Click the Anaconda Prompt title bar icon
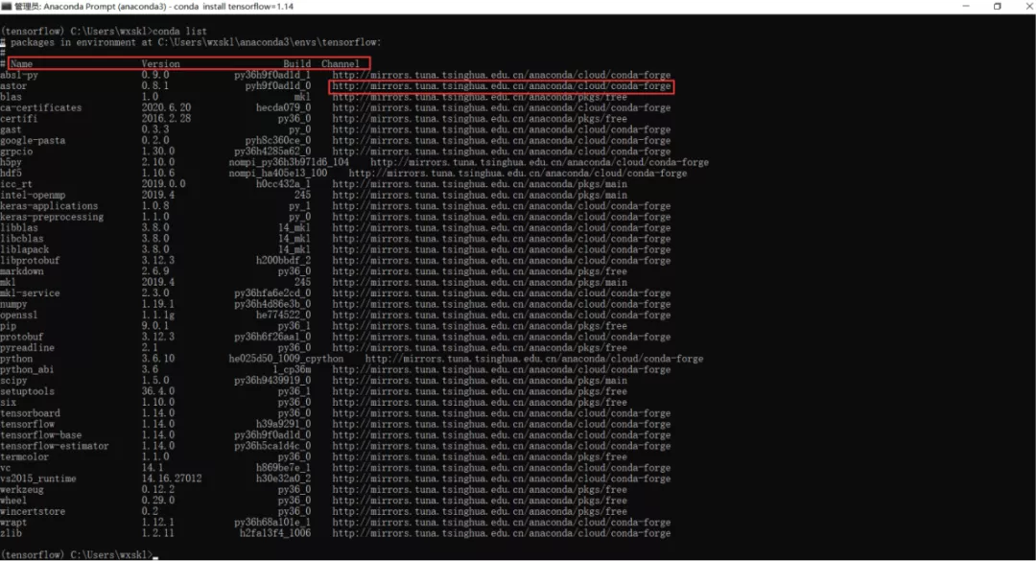 pyautogui.click(x=7, y=6)
